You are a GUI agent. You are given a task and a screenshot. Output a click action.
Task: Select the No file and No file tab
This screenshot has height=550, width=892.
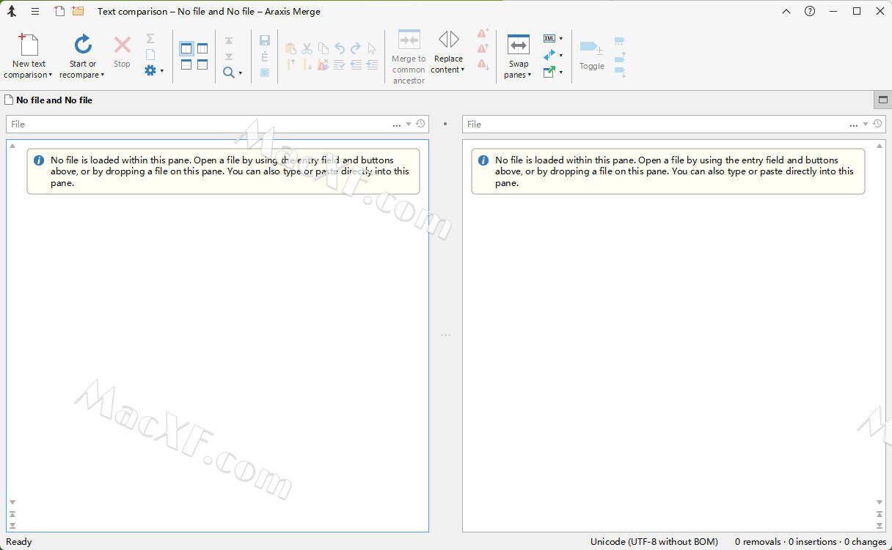click(x=48, y=100)
